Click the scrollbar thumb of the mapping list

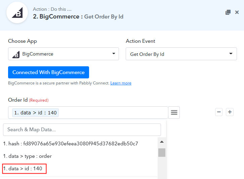pos(162,152)
